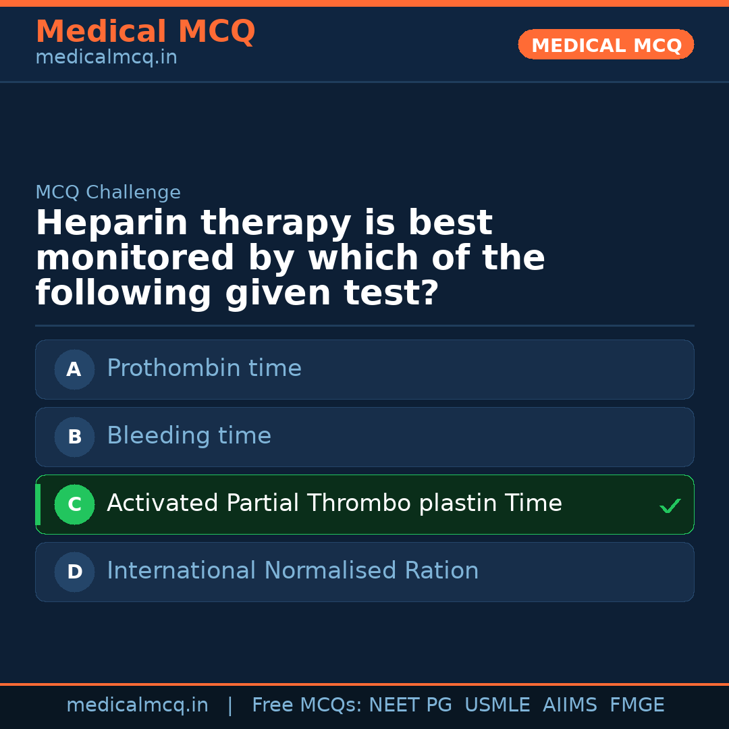Click FMGE in the footer
Viewport: 729px width, 729px height.
pos(637,705)
